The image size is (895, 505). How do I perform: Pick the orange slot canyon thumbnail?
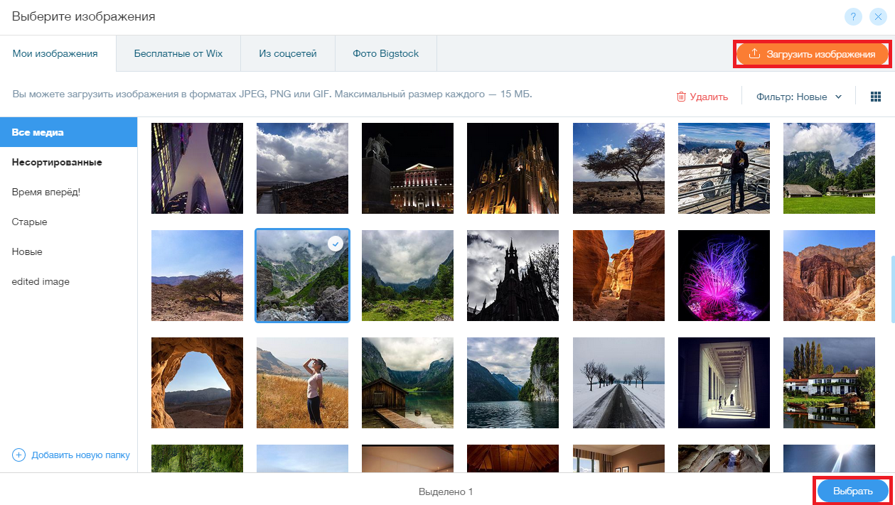[x=618, y=276]
